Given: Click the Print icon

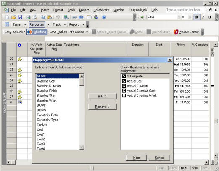Looking at the screenshot, I should pos(28,17).
